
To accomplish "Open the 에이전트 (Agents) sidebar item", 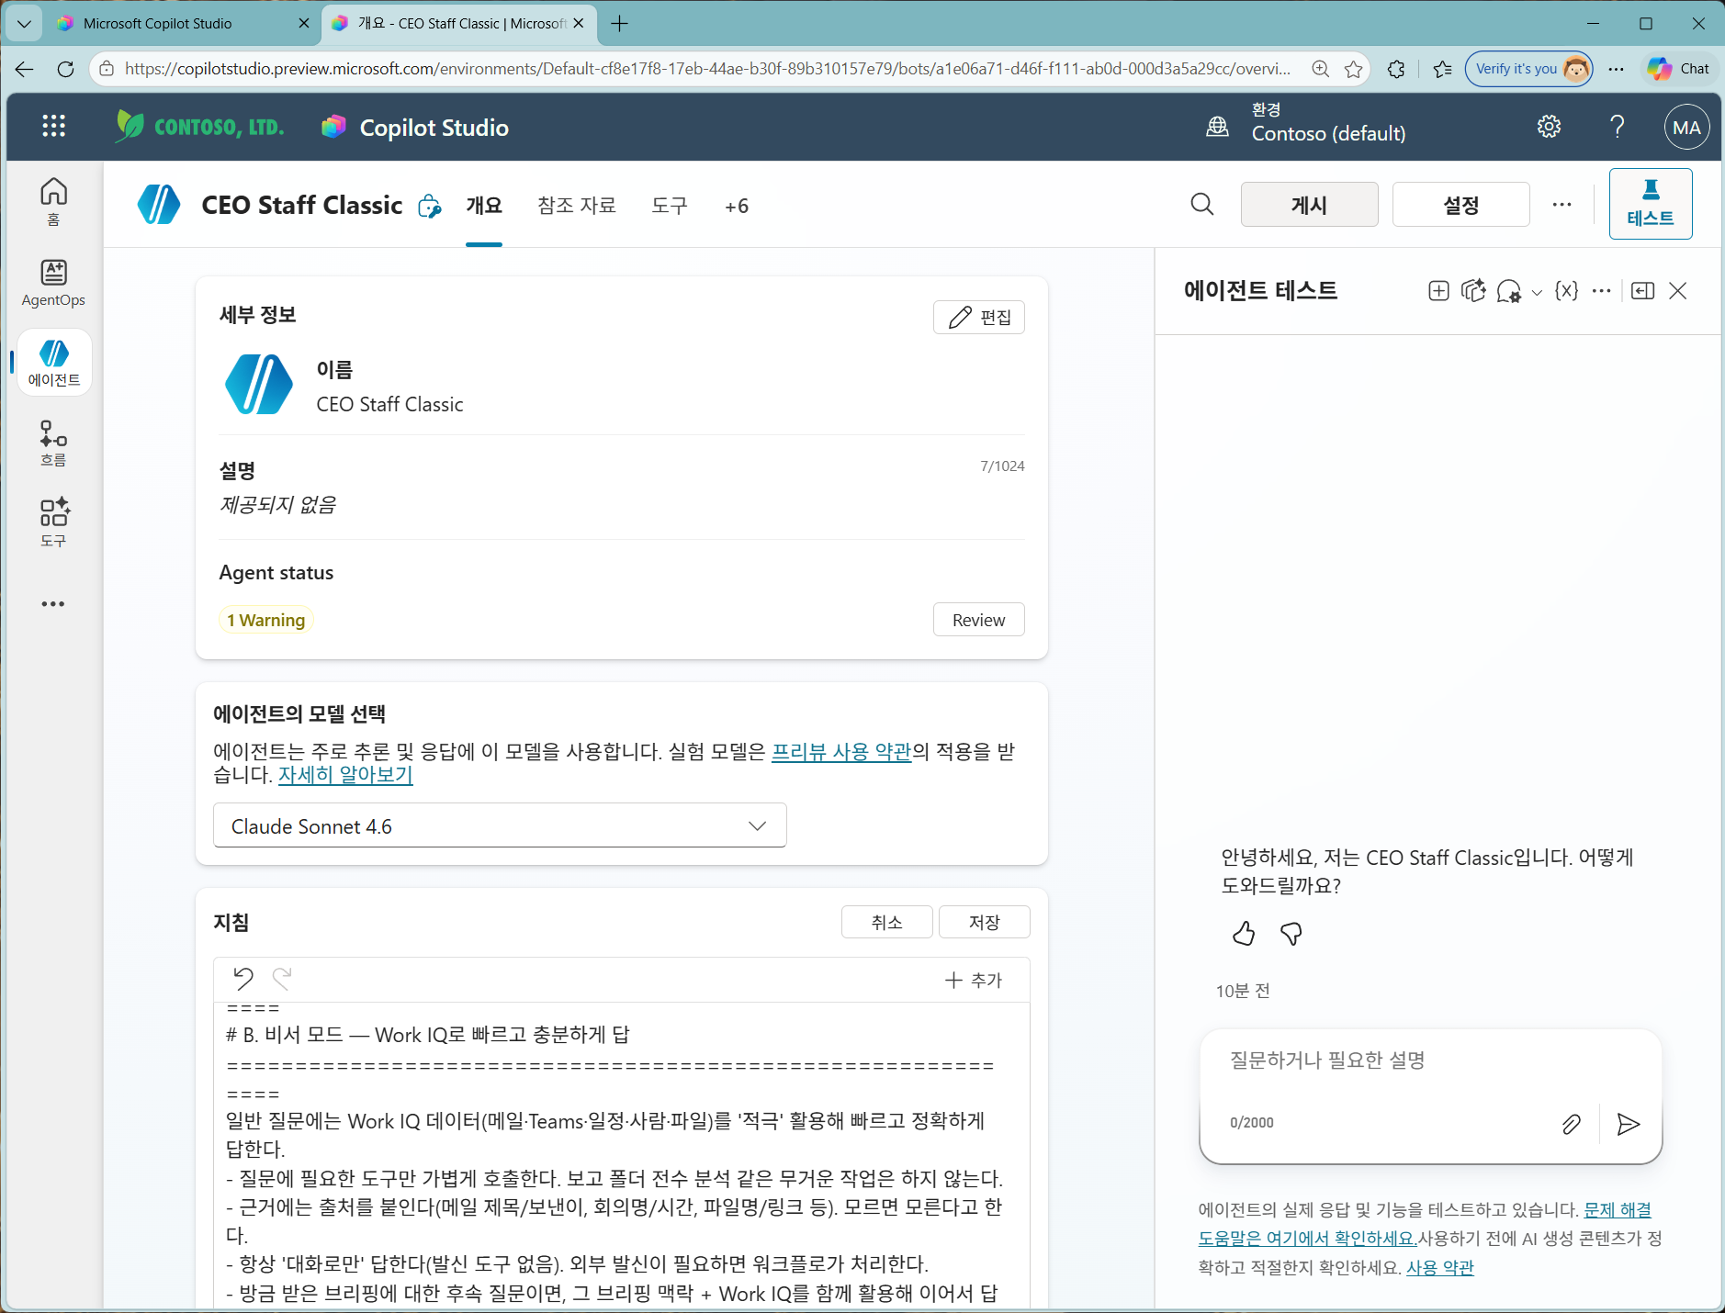I will pyautogui.click(x=54, y=363).
